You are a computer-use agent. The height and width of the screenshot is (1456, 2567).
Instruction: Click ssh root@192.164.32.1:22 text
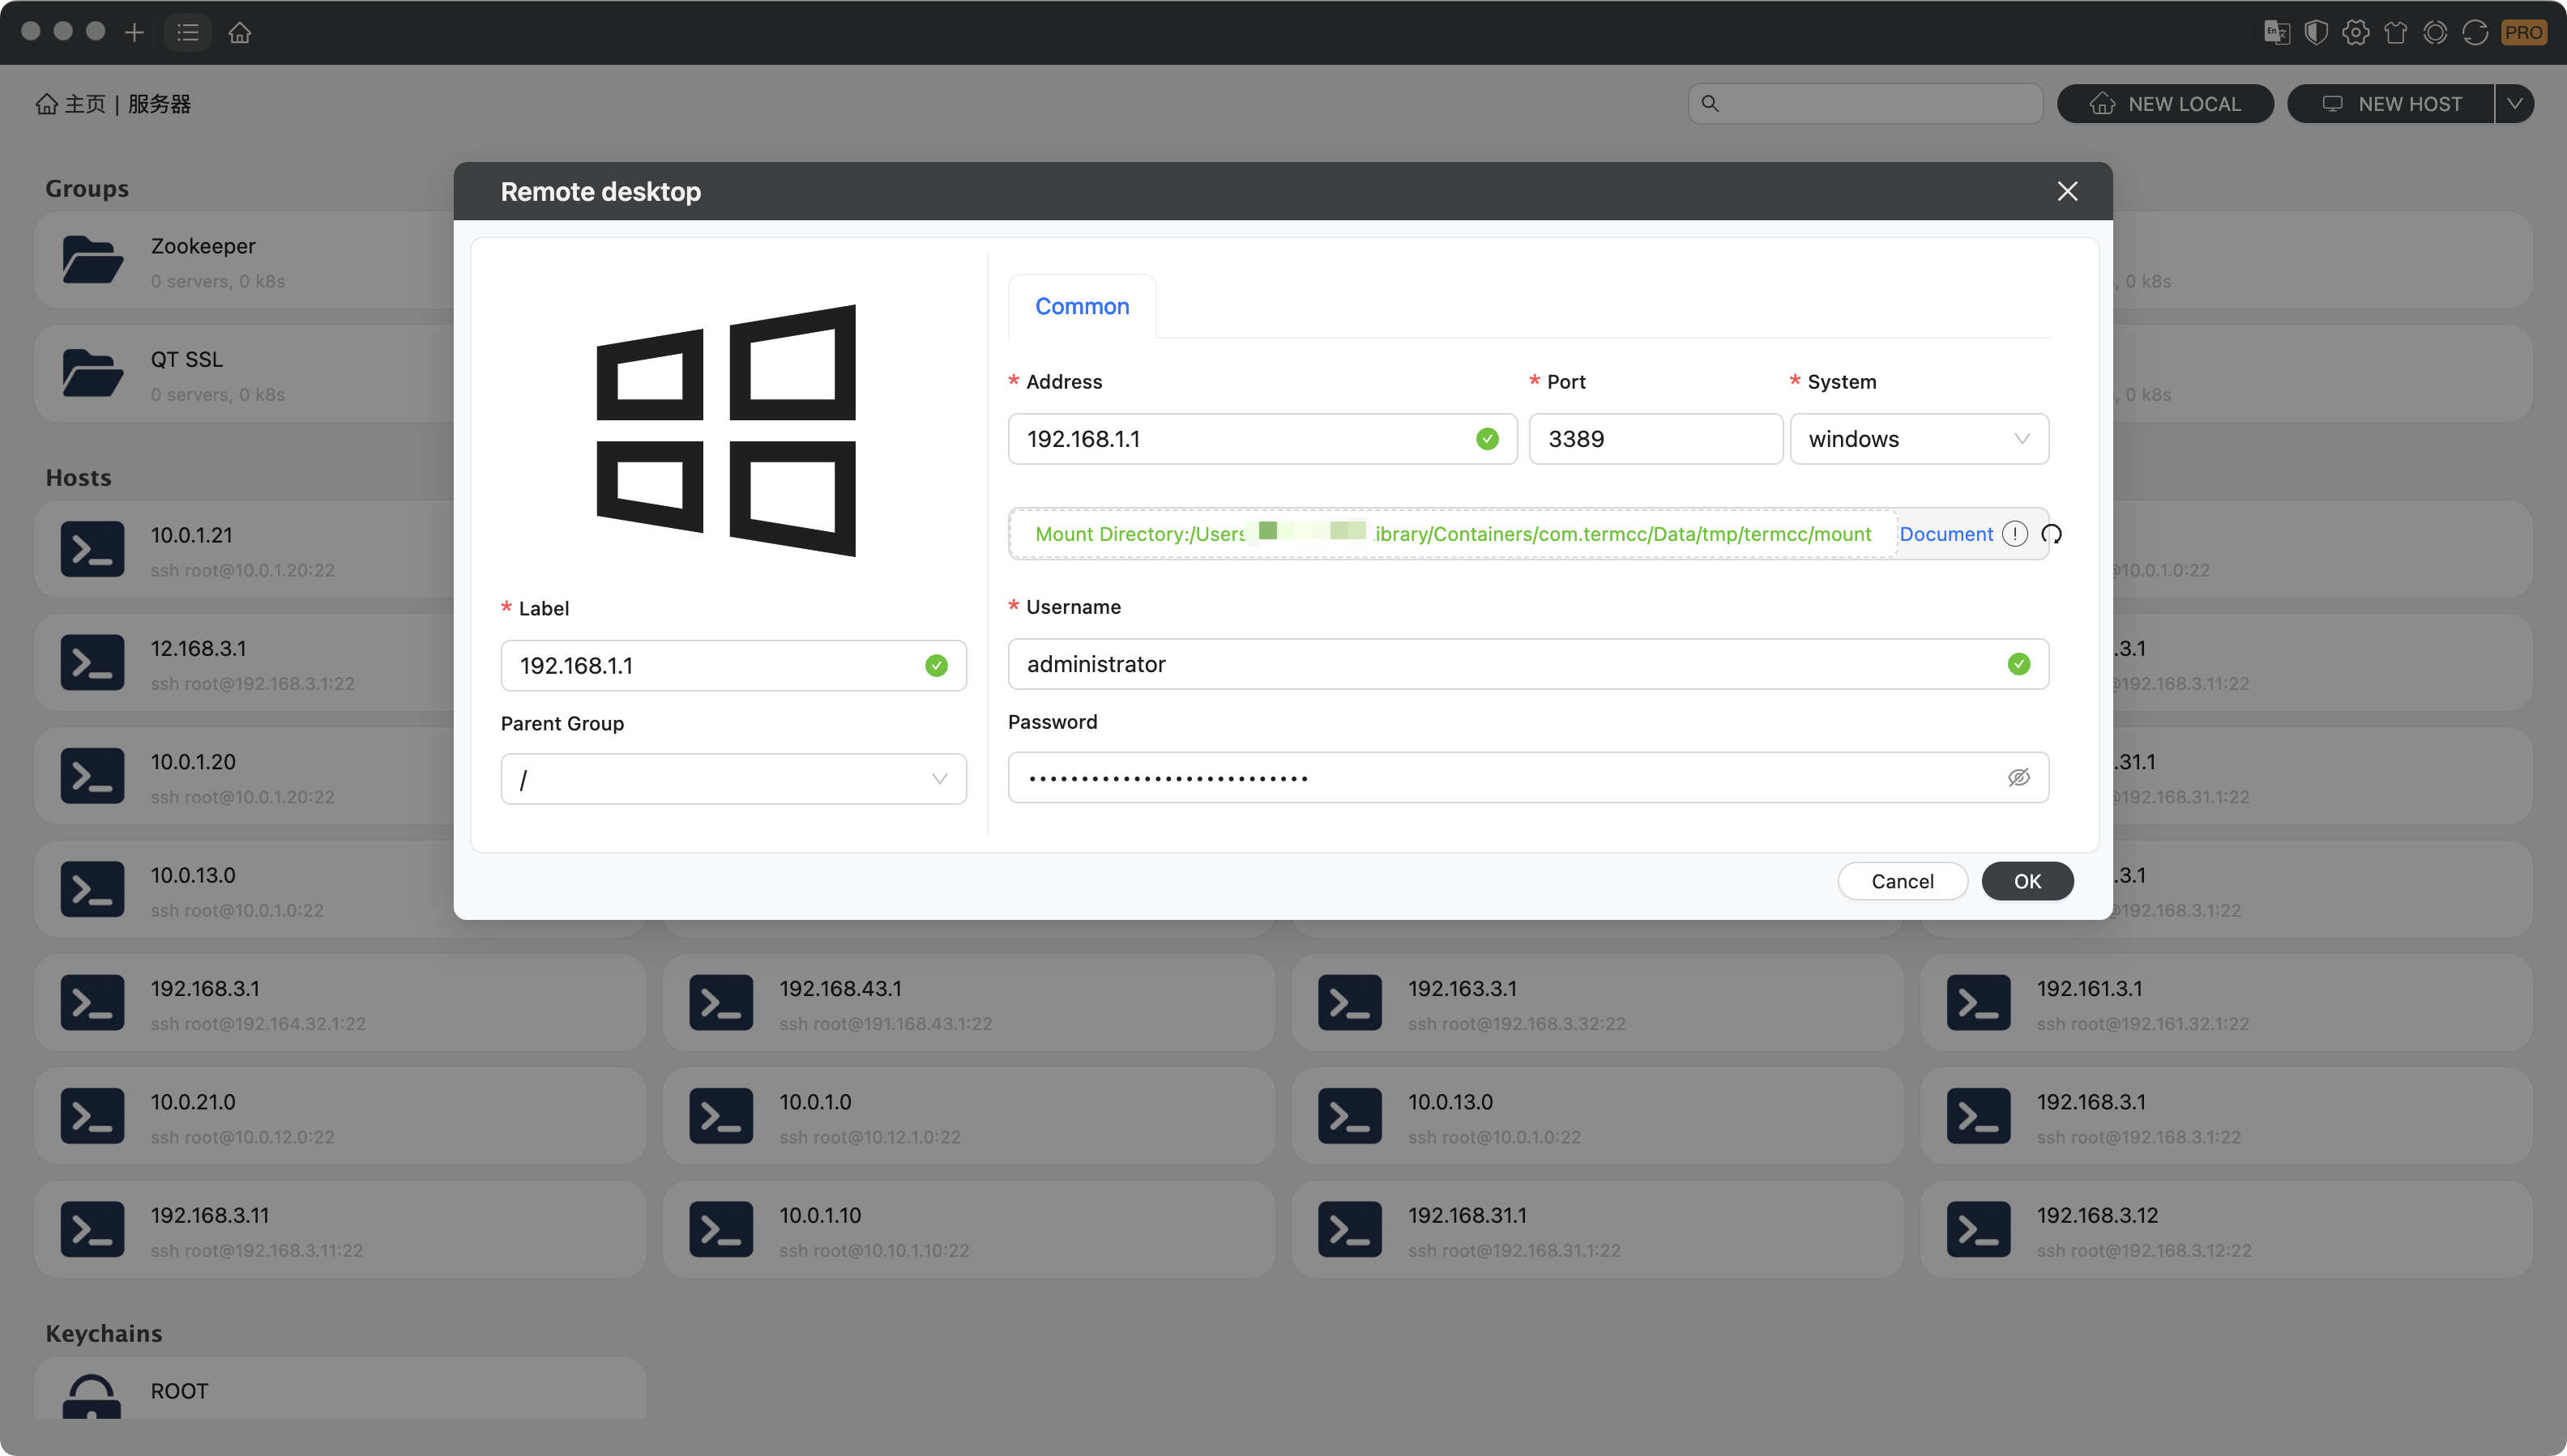258,1024
